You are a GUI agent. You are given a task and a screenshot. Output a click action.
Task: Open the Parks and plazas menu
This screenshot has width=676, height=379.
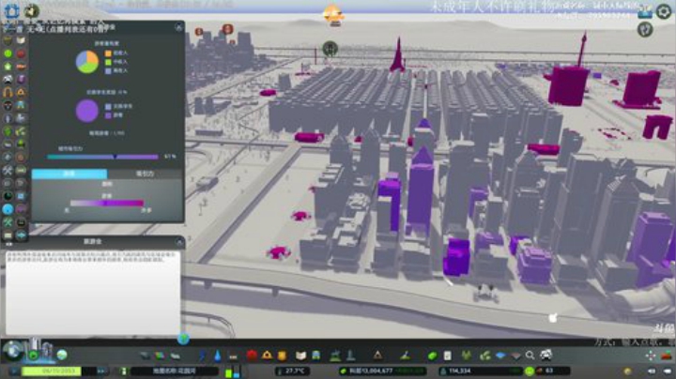335,356
